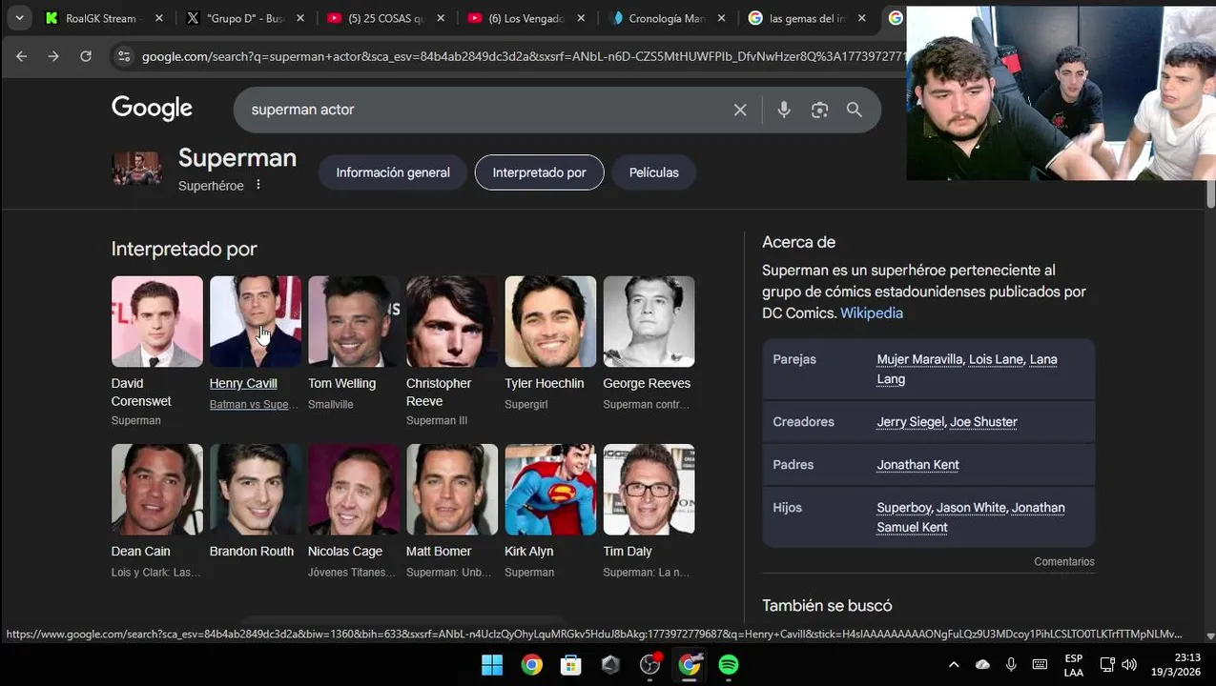
Task: Open Jonathan Kent link
Action: pyautogui.click(x=917, y=464)
